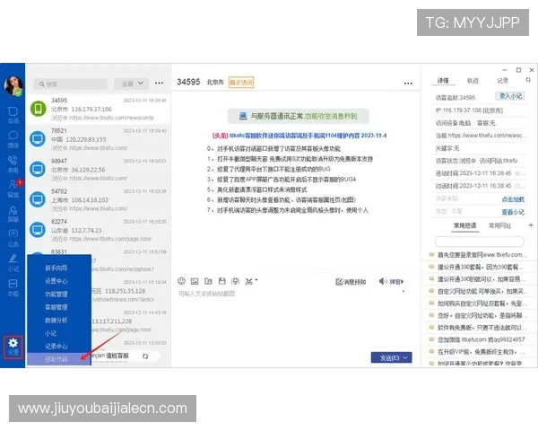Click the 首次访问 first-visit tag
Viewport: 538px width, 431px height.
coord(241,82)
